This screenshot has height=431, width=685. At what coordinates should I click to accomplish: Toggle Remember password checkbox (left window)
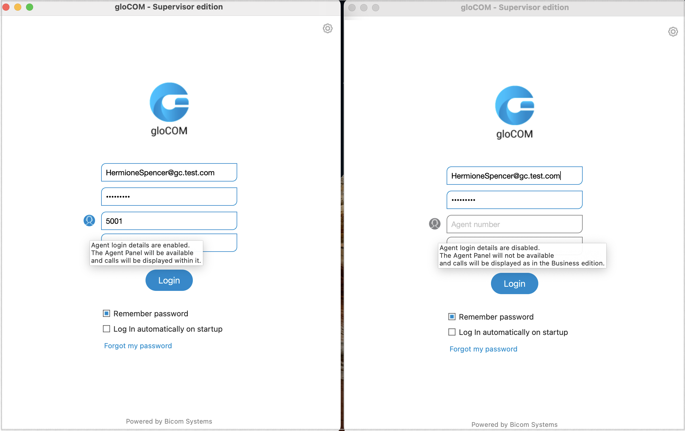107,313
